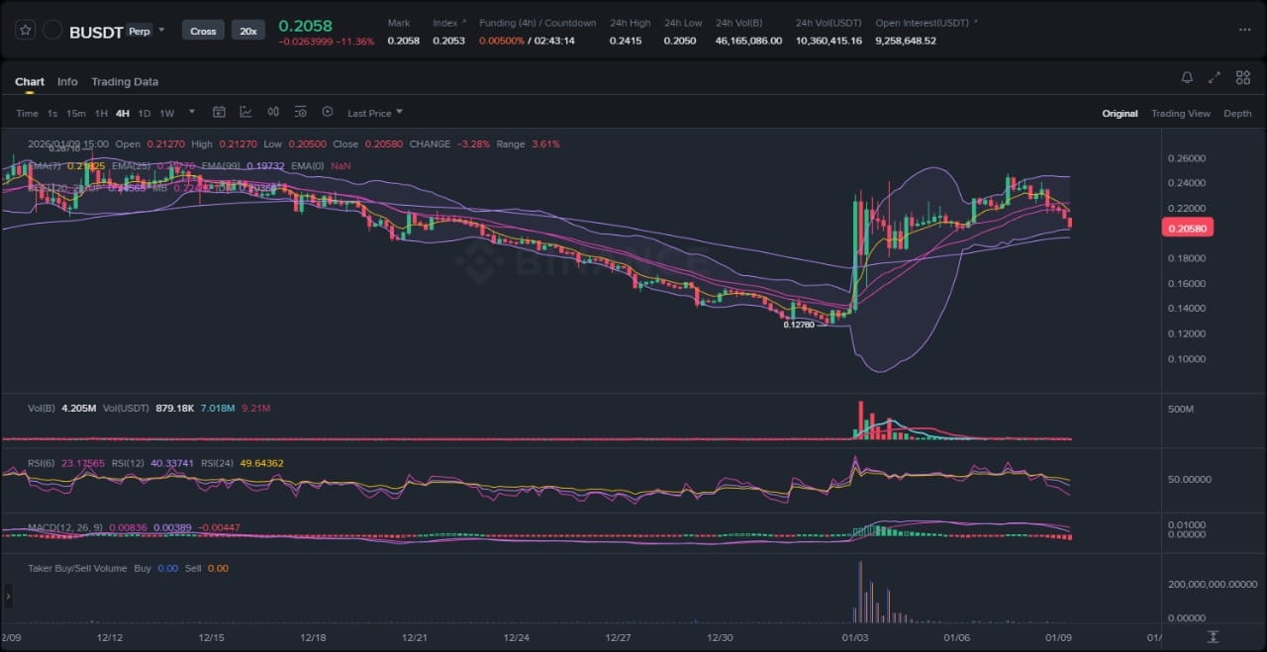Click the 20x leverage button
Image resolution: width=1267 pixels, height=652 pixels.
(x=248, y=31)
